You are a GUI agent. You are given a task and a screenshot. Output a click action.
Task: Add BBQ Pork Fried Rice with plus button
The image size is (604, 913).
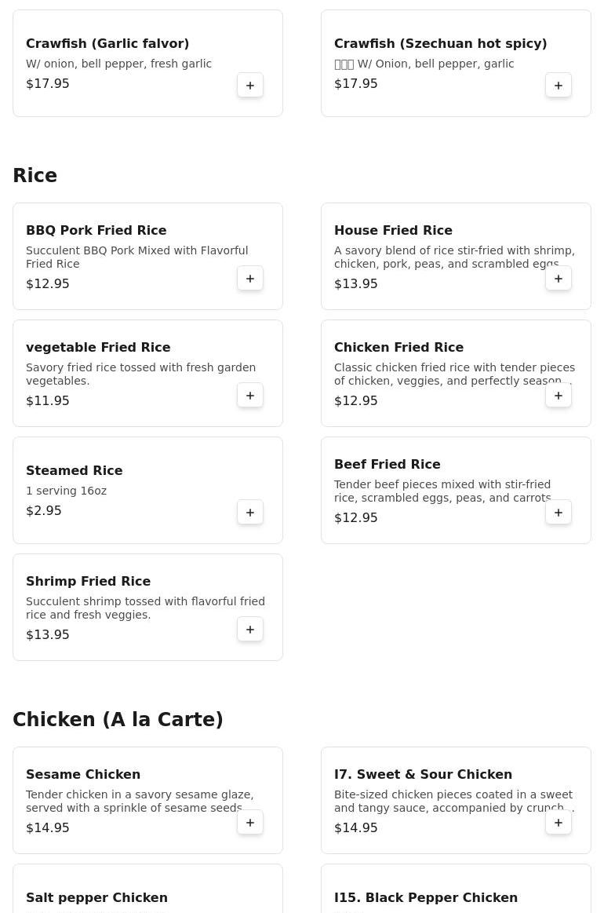[x=250, y=279]
